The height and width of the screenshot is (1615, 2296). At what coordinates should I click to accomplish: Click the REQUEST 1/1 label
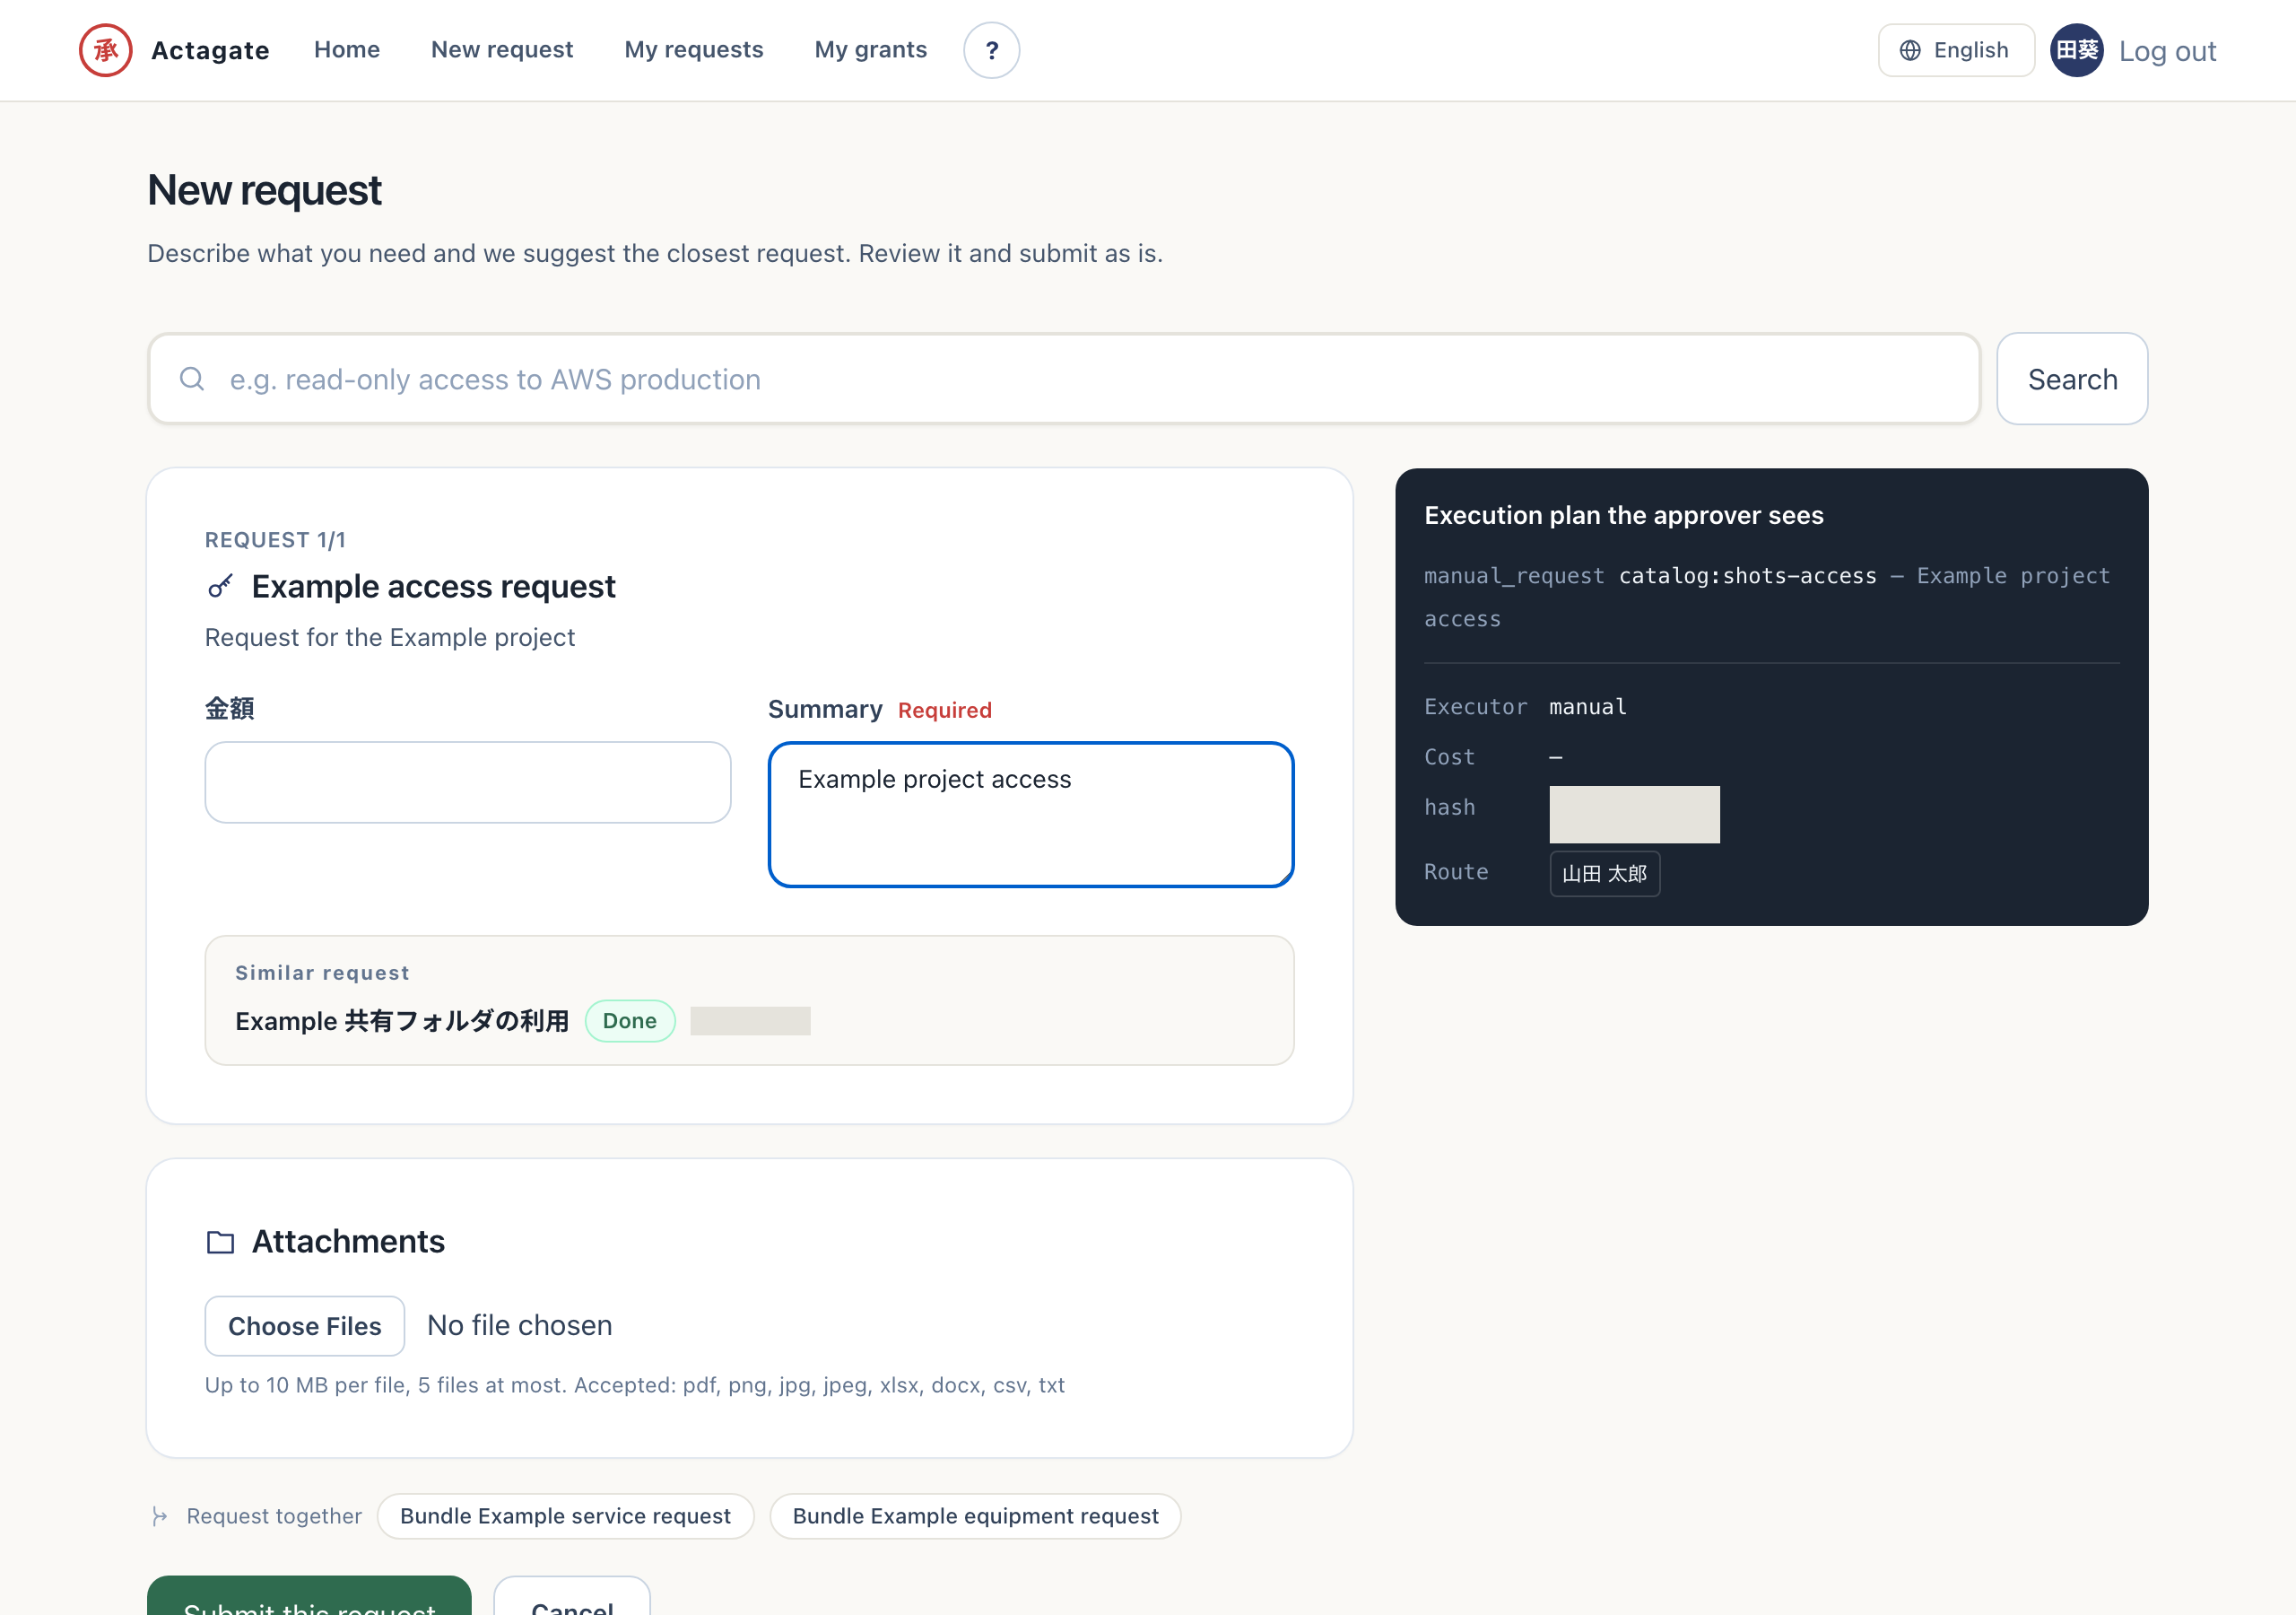[x=275, y=539]
